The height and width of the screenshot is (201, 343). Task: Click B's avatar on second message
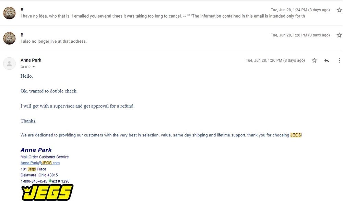pos(9,38)
